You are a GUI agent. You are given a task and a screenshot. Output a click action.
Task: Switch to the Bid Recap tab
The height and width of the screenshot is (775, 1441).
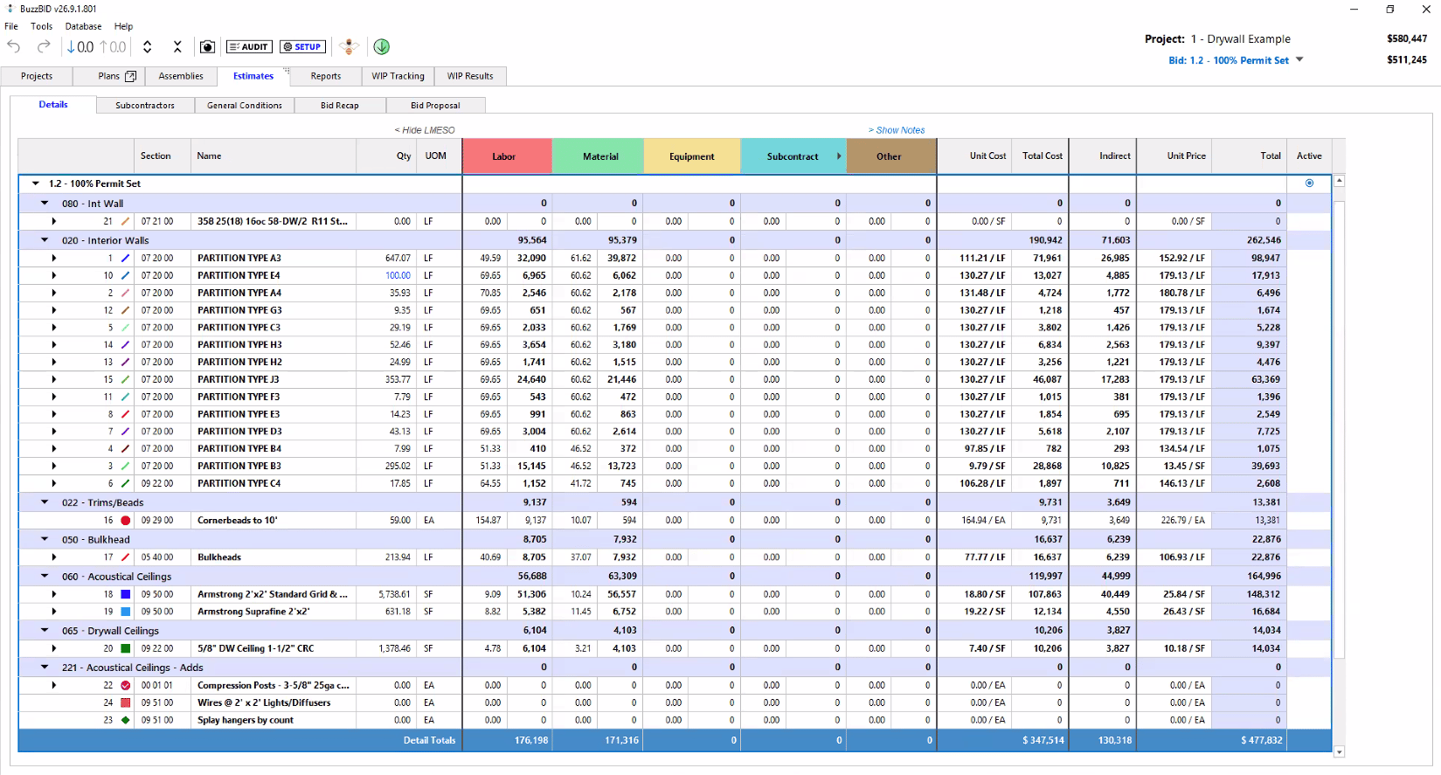coord(339,106)
